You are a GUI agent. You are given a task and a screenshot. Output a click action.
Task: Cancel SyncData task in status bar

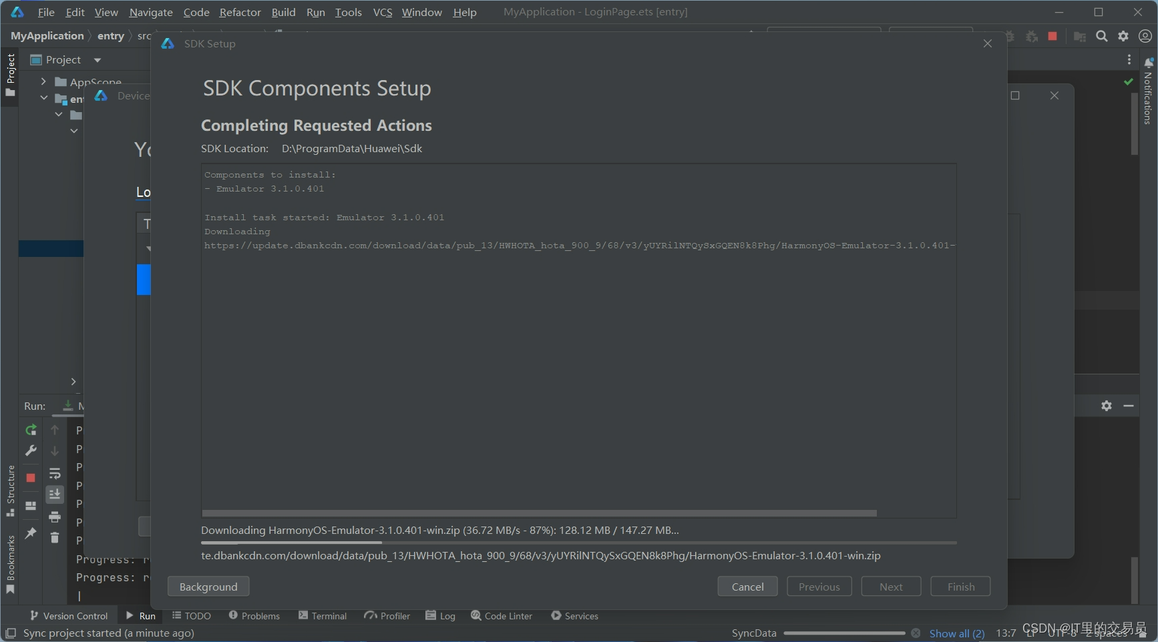pyautogui.click(x=916, y=633)
